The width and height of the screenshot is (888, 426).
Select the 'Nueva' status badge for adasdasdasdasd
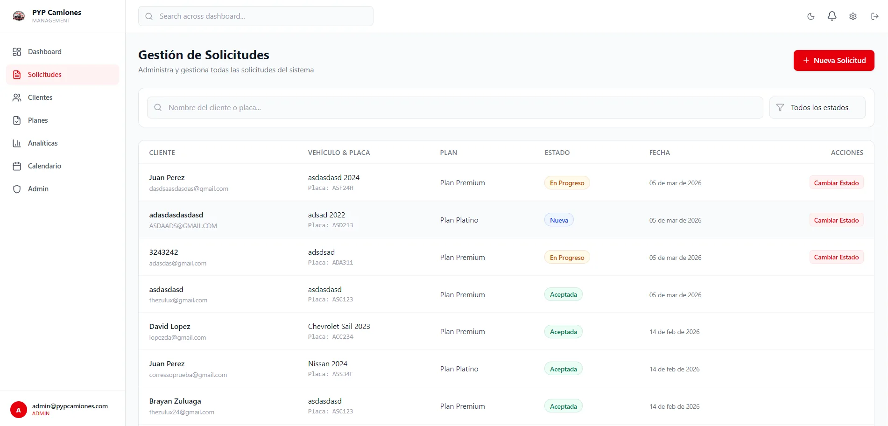(558, 219)
